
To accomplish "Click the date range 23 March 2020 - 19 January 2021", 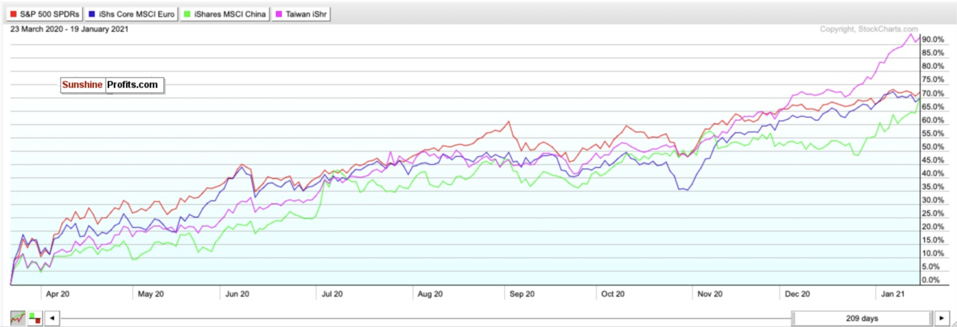I will pos(69,29).
